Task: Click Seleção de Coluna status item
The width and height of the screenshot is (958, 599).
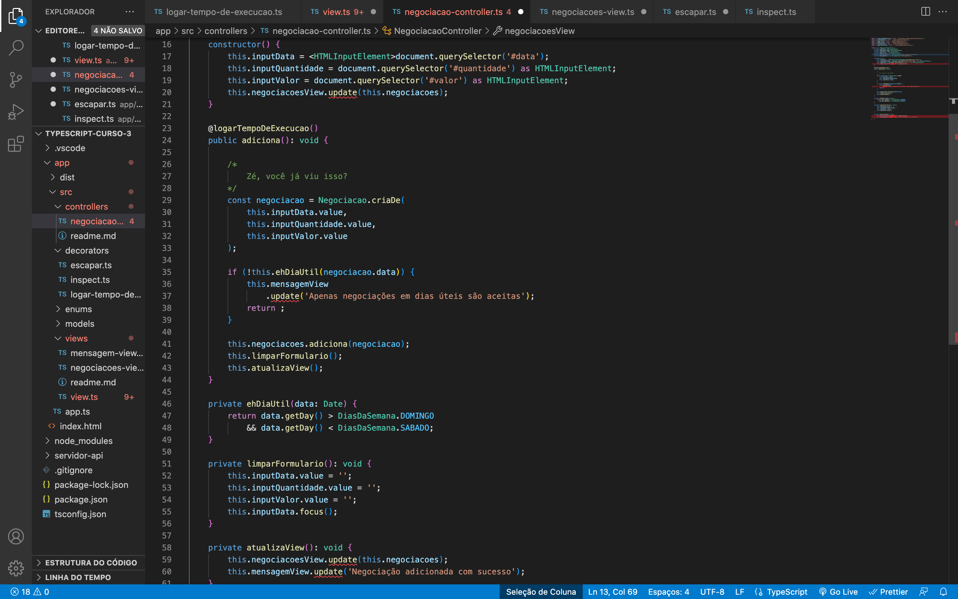Action: (x=541, y=592)
